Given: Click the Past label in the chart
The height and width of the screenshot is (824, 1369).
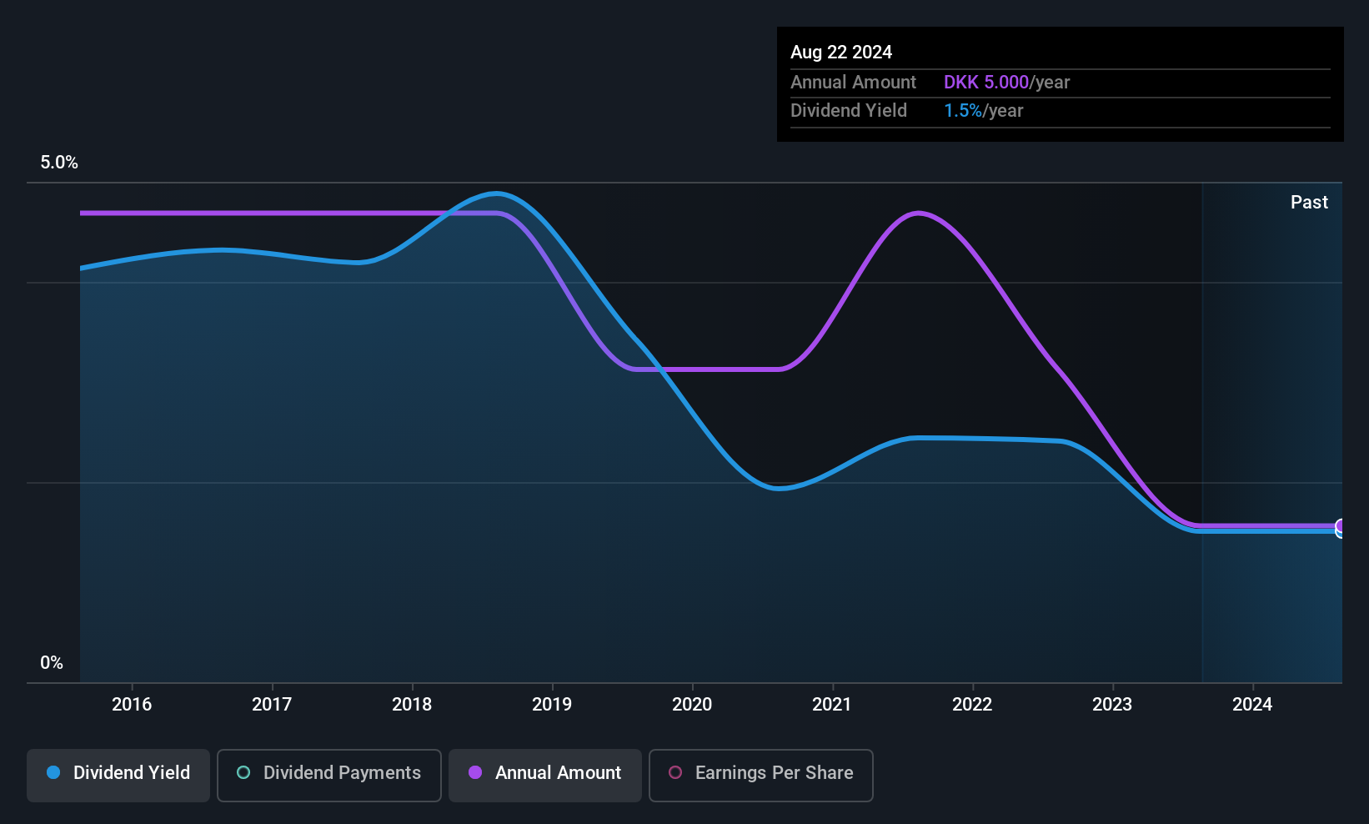Looking at the screenshot, I should [x=1309, y=202].
